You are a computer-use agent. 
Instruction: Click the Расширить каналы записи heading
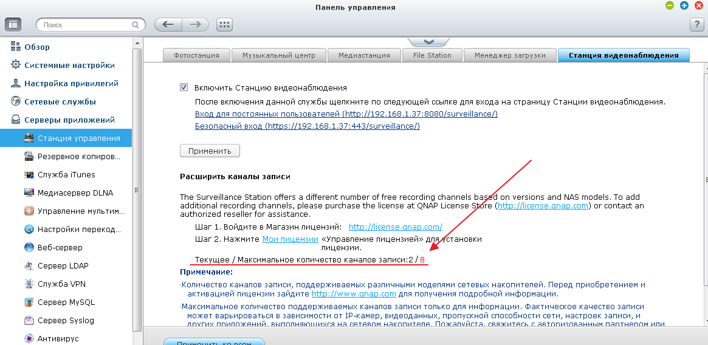(235, 177)
